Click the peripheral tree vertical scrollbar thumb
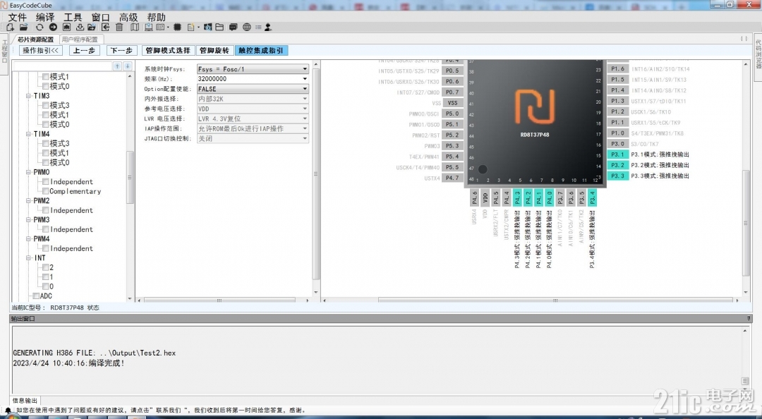The height and width of the screenshot is (419, 762). point(130,178)
